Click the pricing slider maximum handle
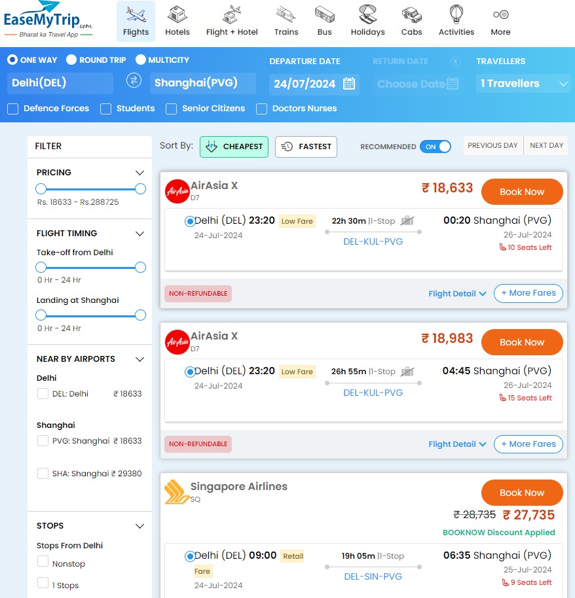575x598 pixels. pyautogui.click(x=141, y=189)
